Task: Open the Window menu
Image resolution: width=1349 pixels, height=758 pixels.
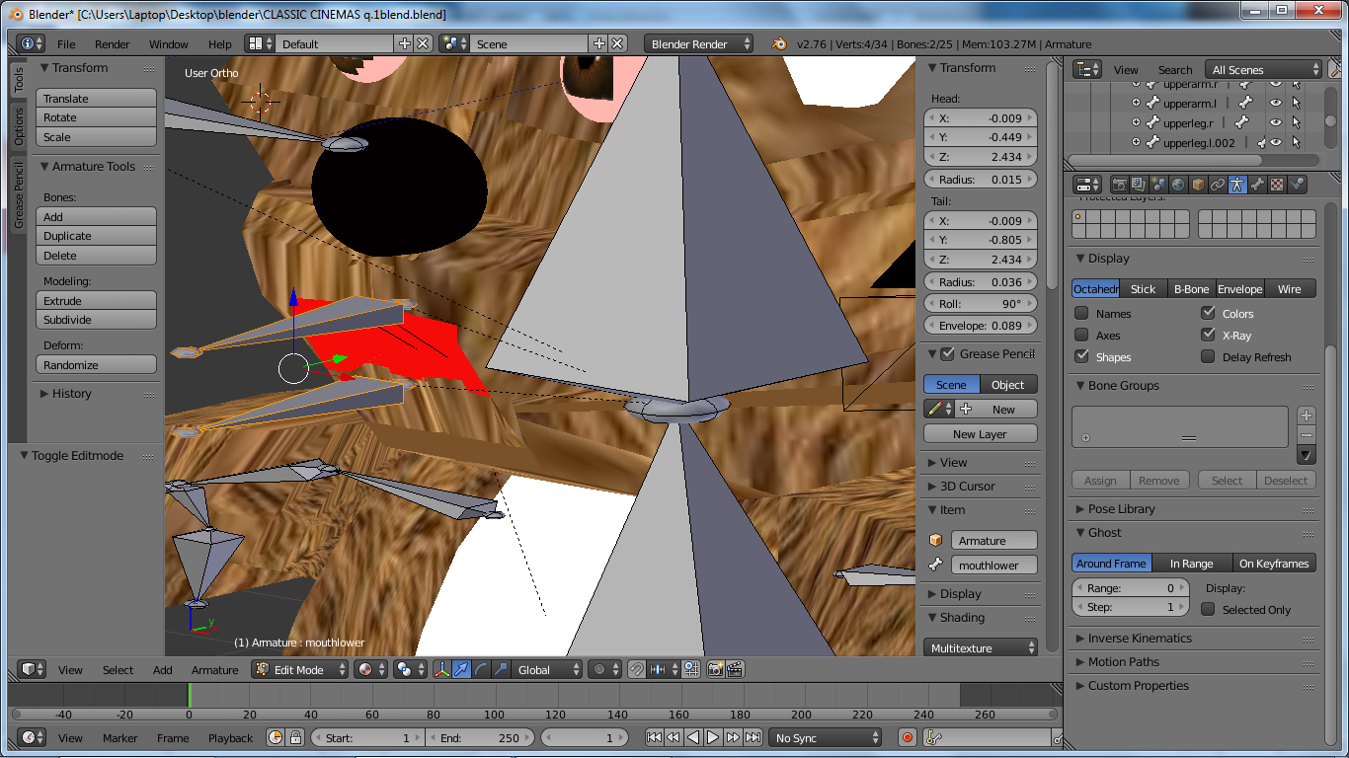Action: point(169,44)
